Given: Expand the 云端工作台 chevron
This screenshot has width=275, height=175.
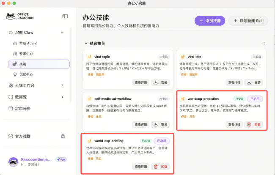Looking at the screenshot, I should tap(63, 85).
